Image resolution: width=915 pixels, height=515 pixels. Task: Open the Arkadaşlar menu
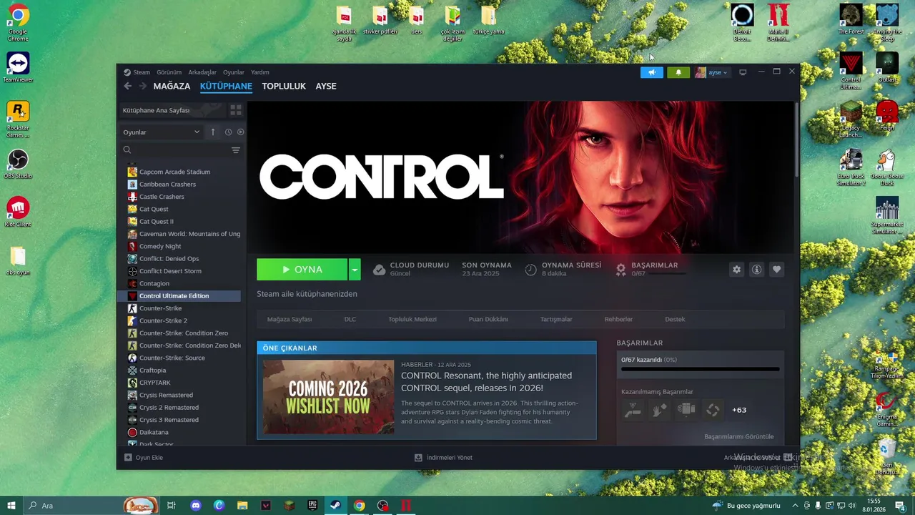click(x=202, y=72)
